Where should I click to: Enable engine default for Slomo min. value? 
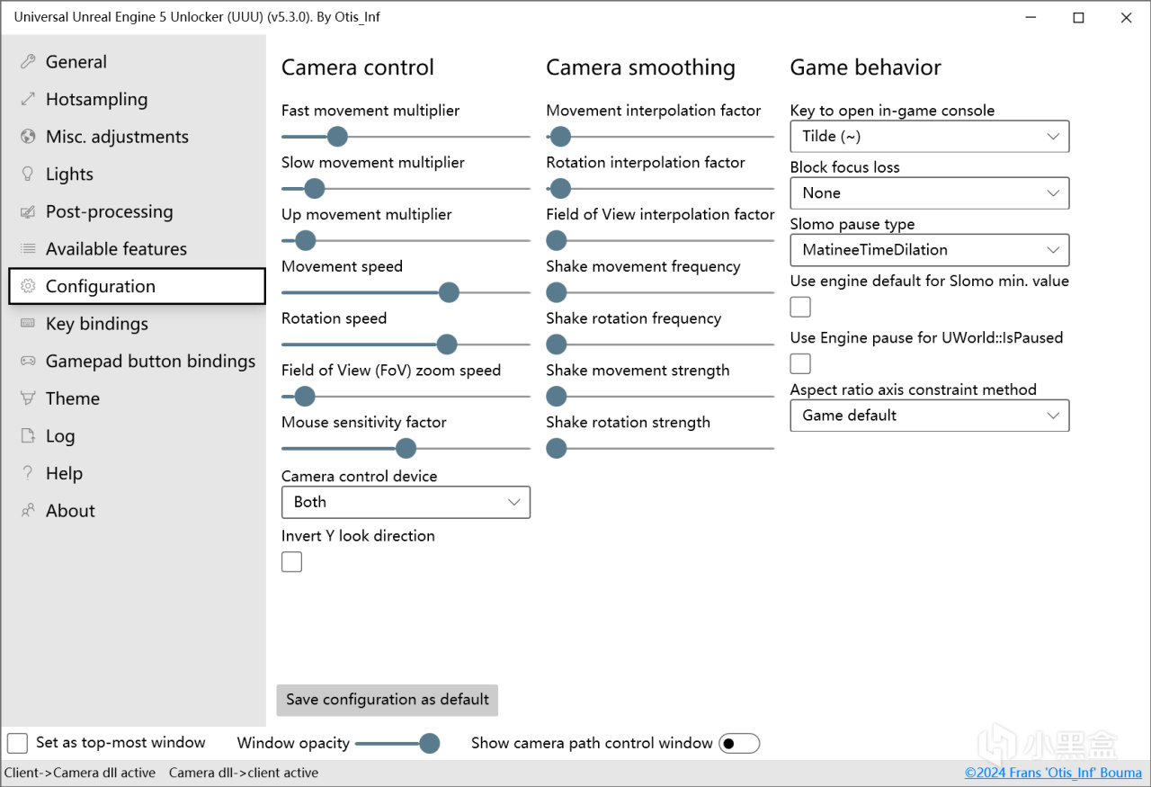pos(800,308)
